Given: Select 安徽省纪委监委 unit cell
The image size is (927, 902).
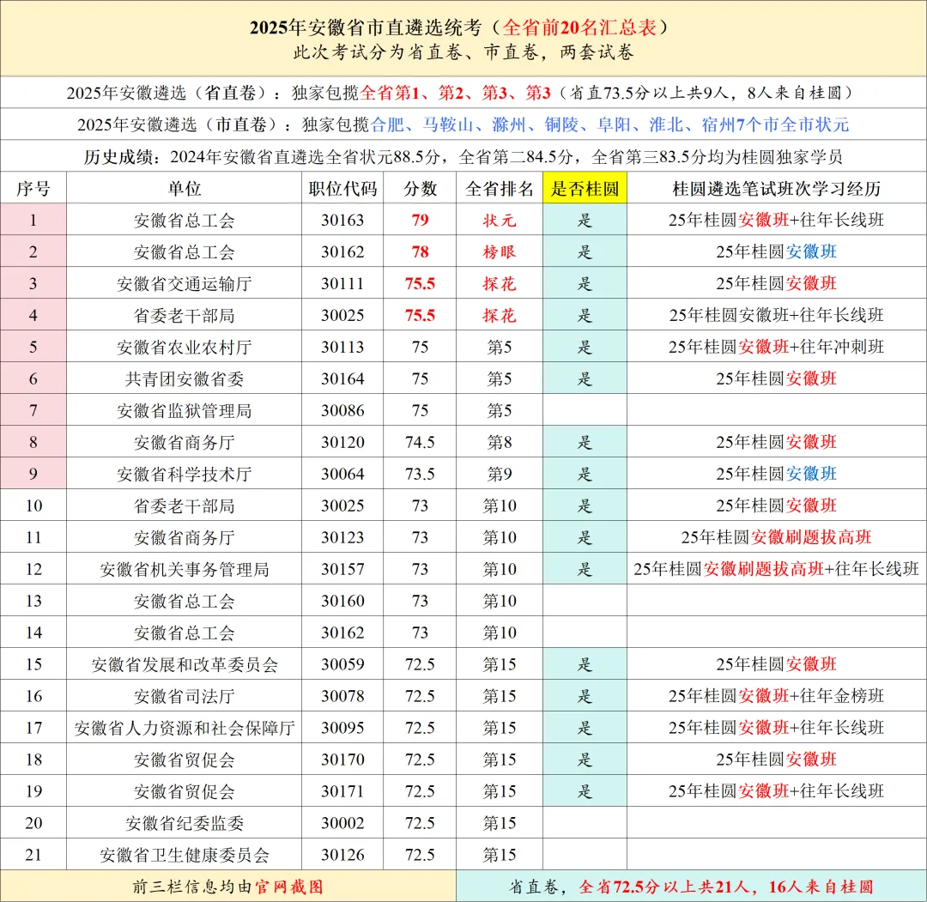Looking at the screenshot, I should (x=184, y=823).
